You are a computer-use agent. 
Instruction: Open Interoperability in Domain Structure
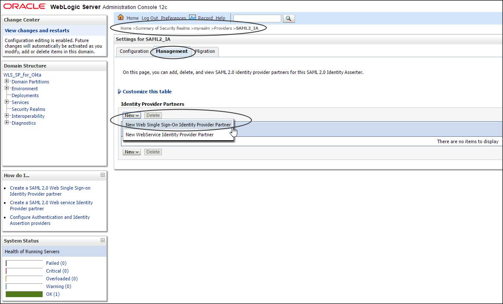click(x=28, y=116)
